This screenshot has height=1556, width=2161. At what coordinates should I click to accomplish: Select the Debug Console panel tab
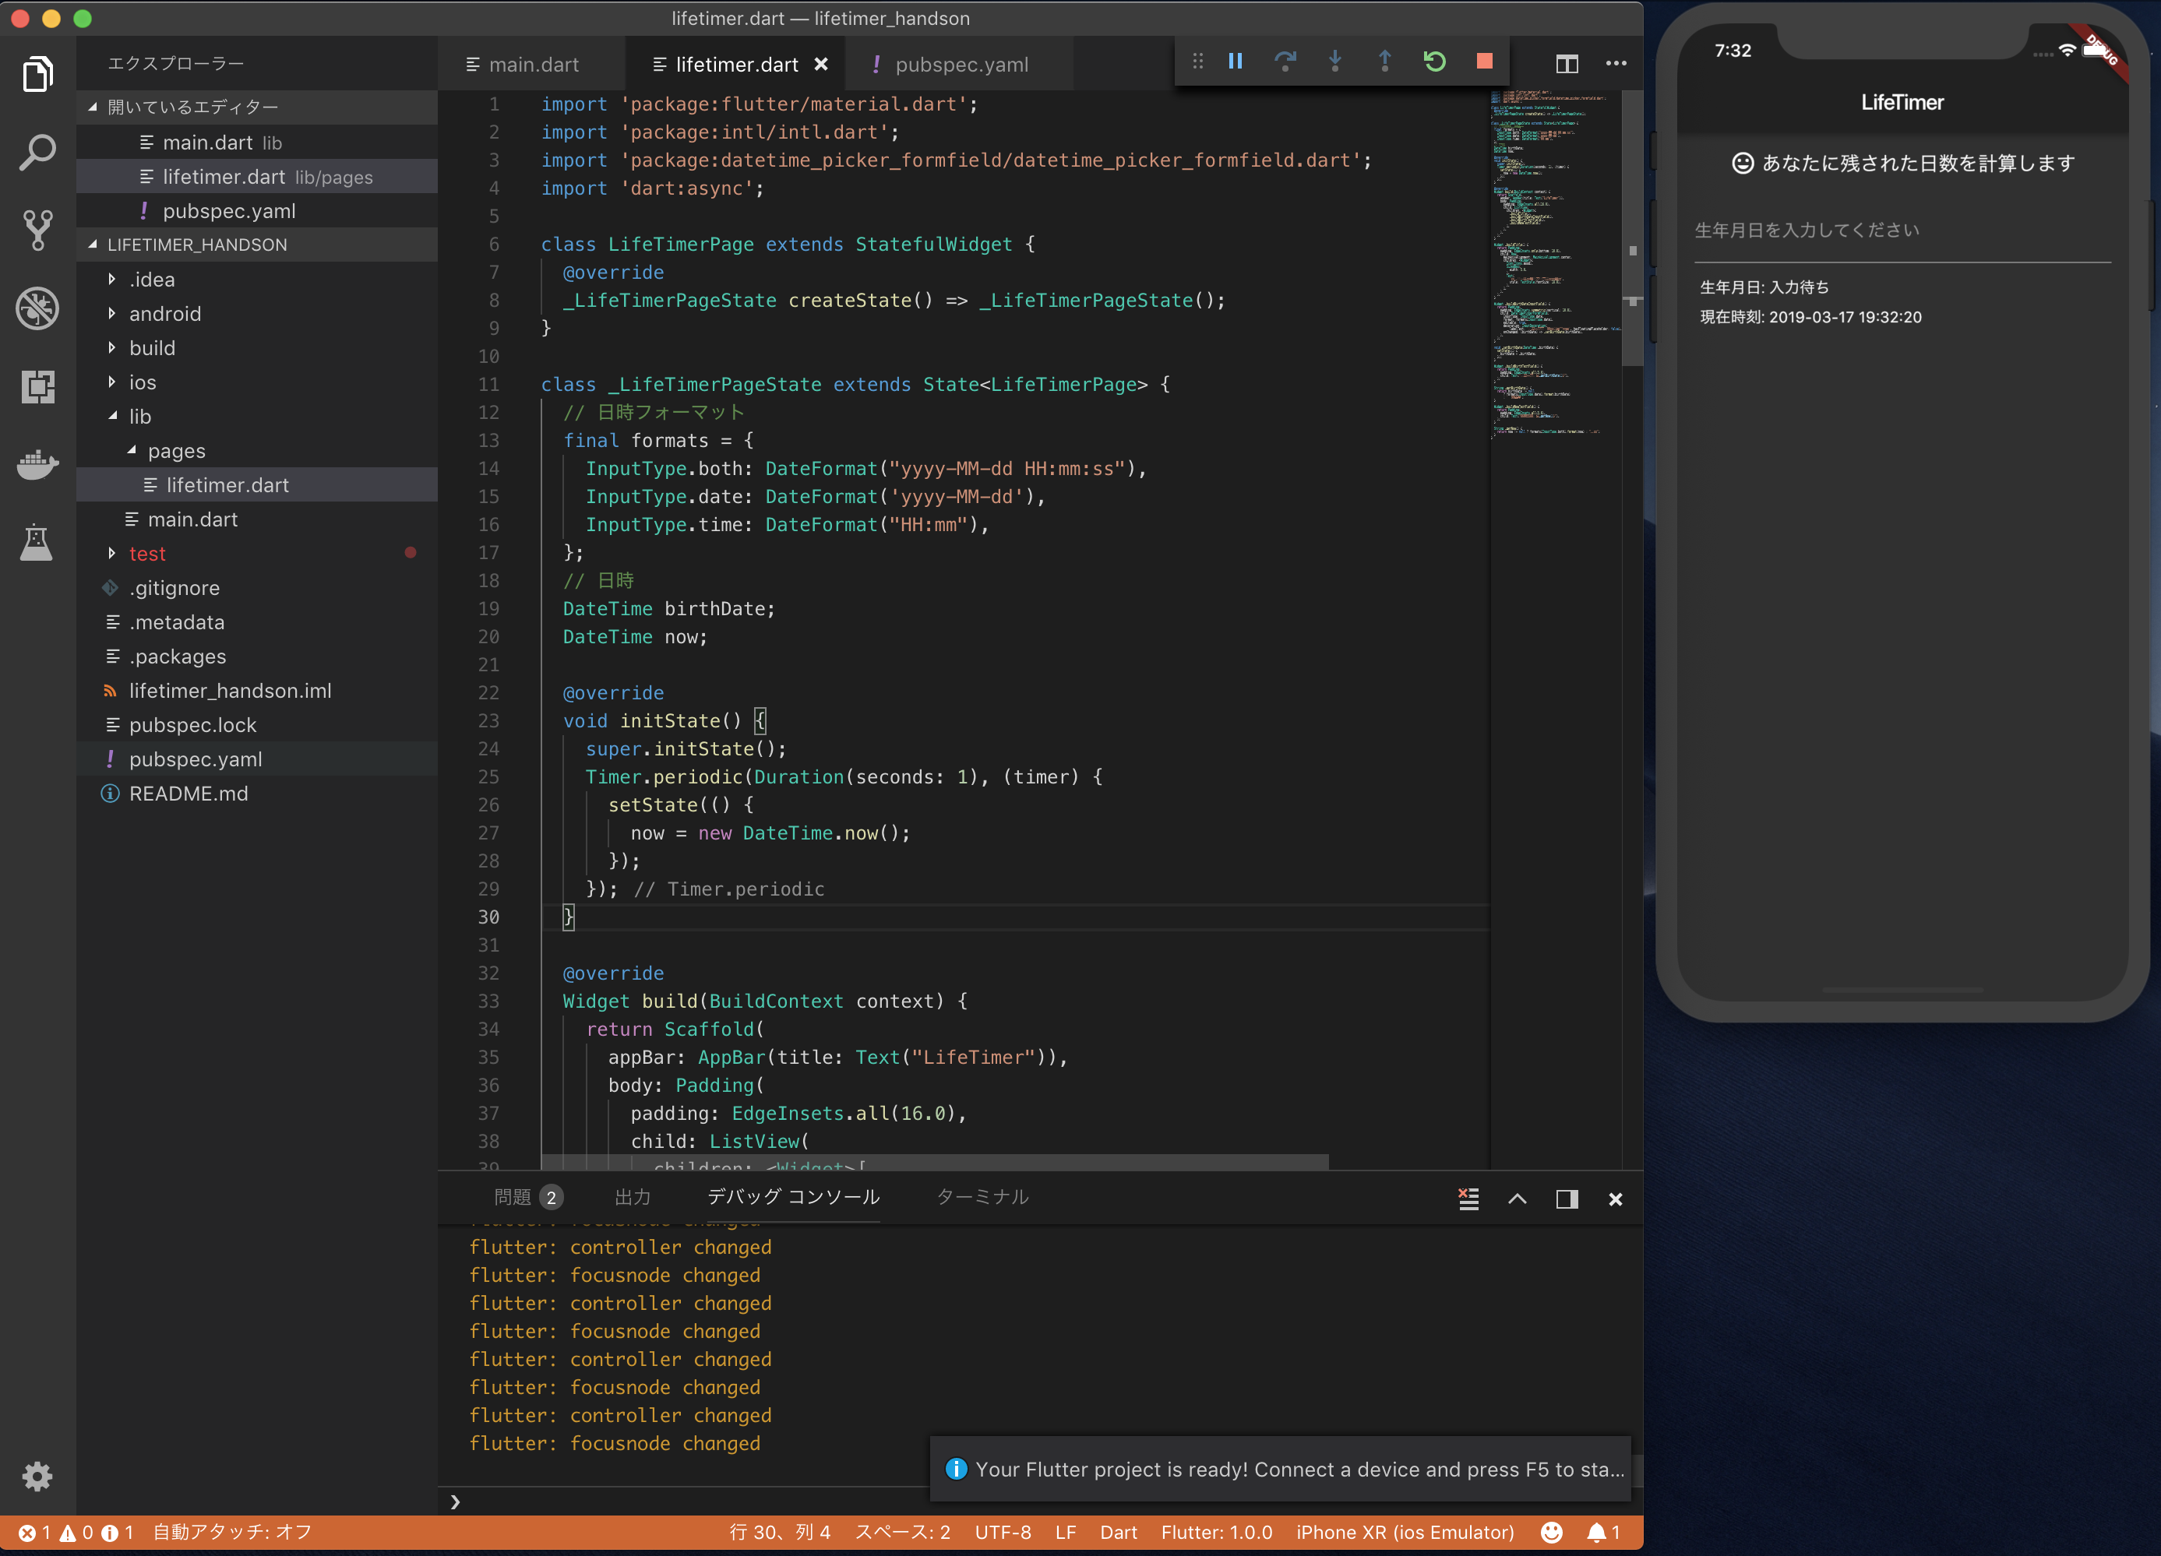click(x=793, y=1197)
